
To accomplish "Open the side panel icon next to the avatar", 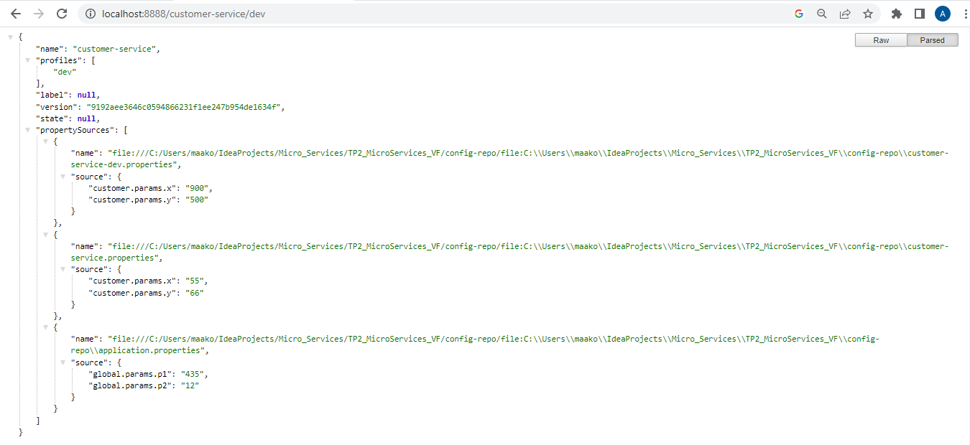I will click(920, 13).
